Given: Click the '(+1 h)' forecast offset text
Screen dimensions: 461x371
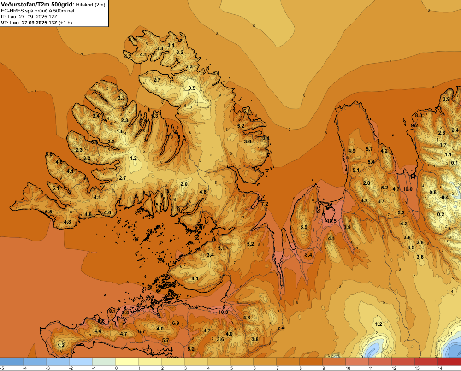Looking at the screenshot, I should [x=65, y=23].
